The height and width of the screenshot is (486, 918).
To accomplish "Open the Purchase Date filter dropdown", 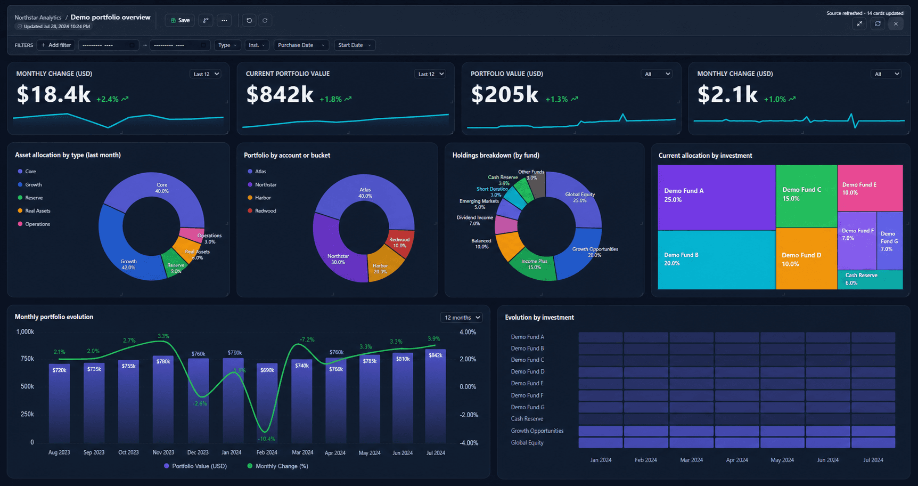I will pos(301,45).
